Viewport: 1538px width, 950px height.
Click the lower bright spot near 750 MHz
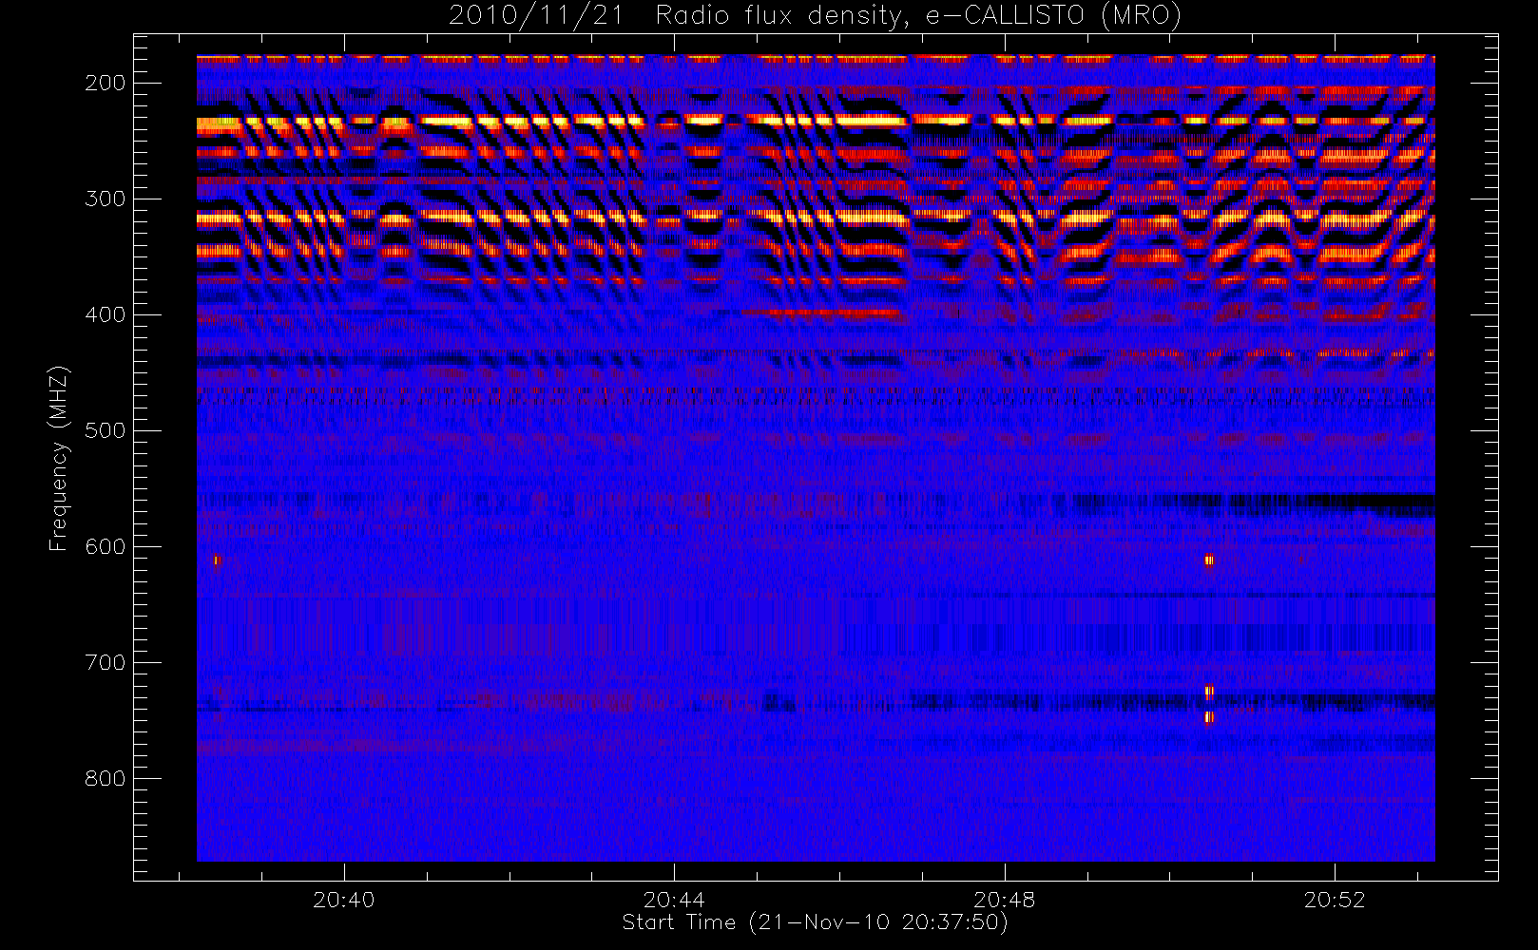(x=1209, y=717)
